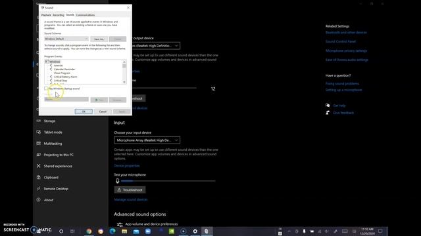
Task: Toggle Play Windows Startup sound checkbox
Action: click(46, 88)
